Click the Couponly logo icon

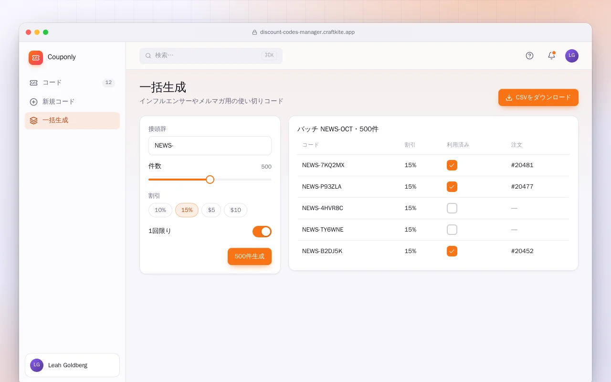[x=36, y=58]
